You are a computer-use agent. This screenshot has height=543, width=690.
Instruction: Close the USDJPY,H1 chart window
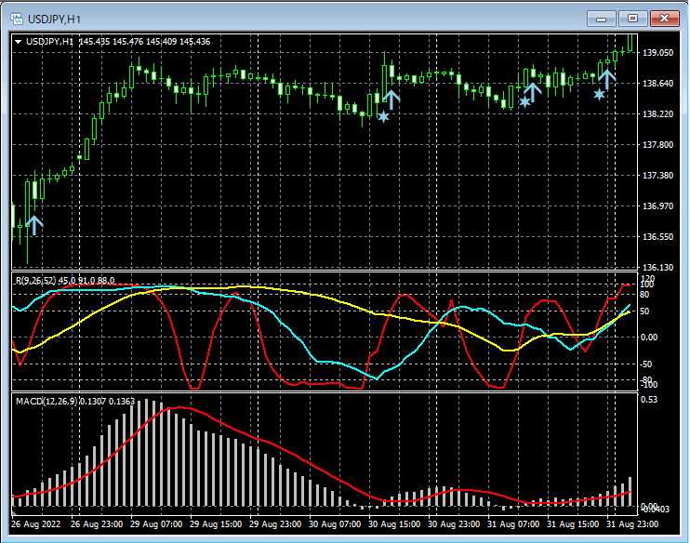click(x=665, y=18)
